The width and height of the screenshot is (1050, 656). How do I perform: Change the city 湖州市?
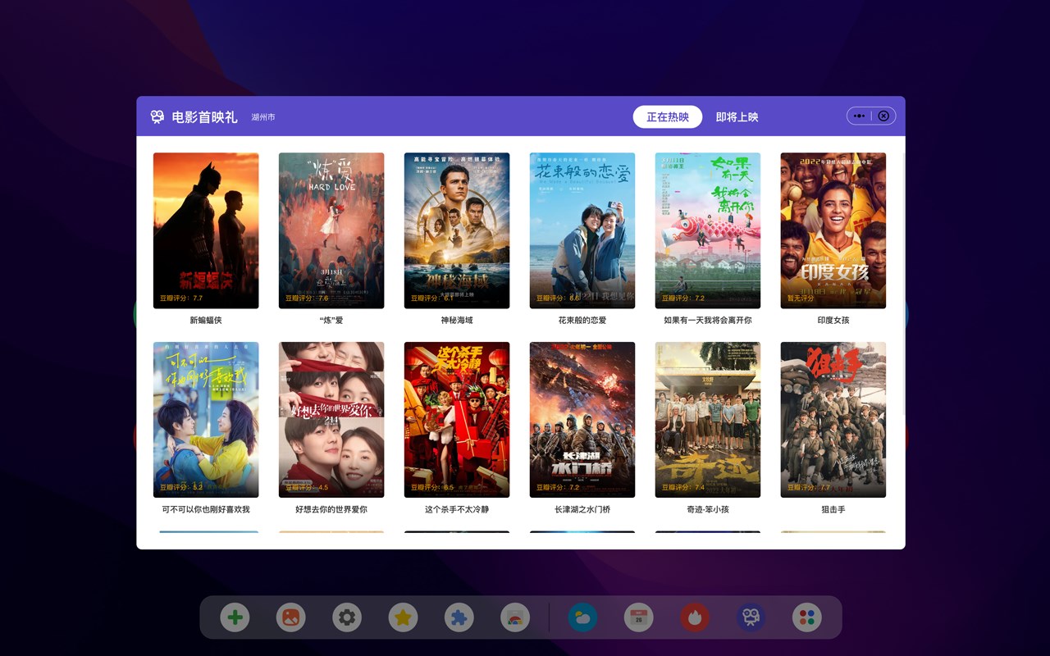click(x=263, y=117)
